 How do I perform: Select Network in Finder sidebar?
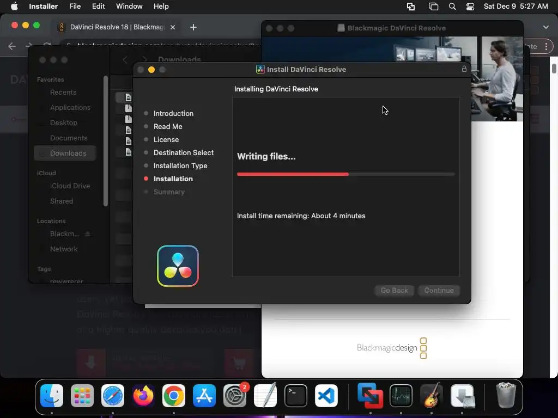64,249
